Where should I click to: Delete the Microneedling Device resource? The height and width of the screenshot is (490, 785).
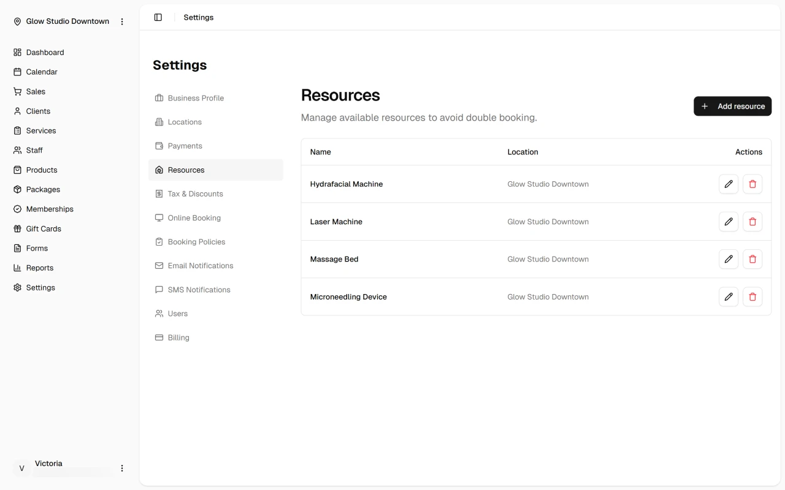coord(752,296)
